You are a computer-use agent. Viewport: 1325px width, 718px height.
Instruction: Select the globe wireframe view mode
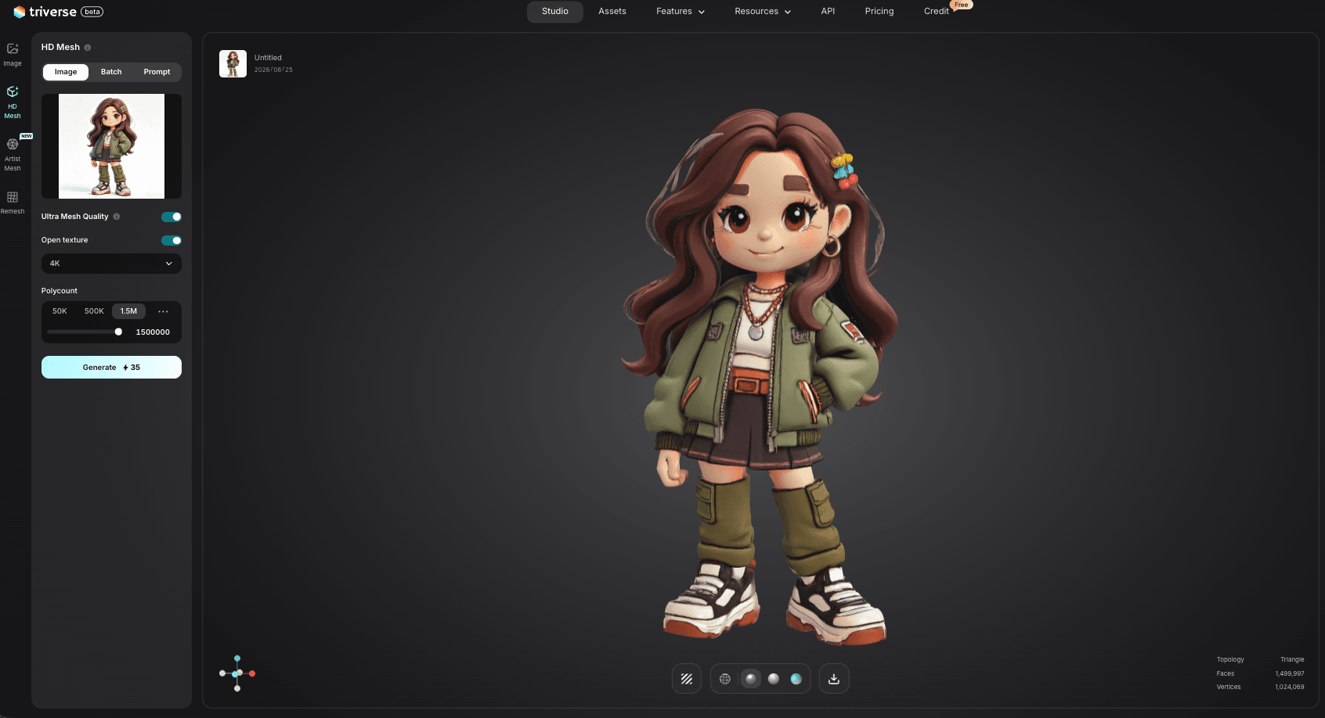(725, 679)
